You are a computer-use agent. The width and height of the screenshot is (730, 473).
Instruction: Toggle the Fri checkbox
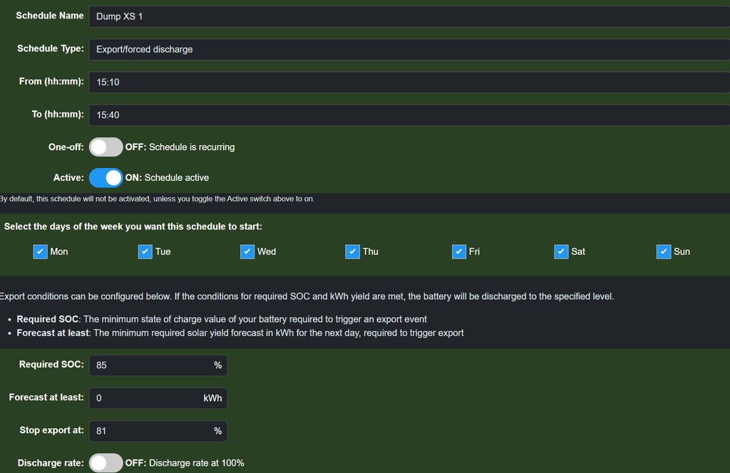pyautogui.click(x=458, y=251)
